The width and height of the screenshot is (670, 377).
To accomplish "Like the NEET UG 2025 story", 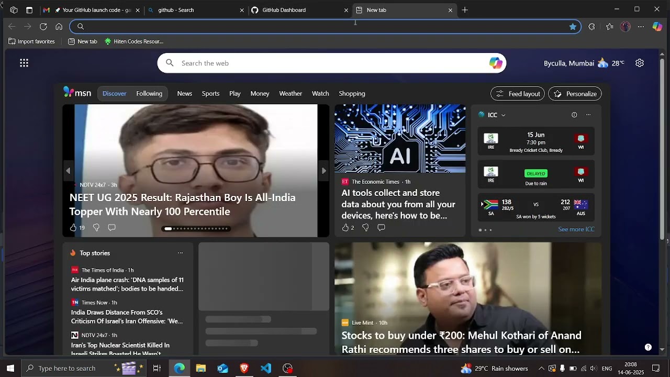I will [x=73, y=227].
